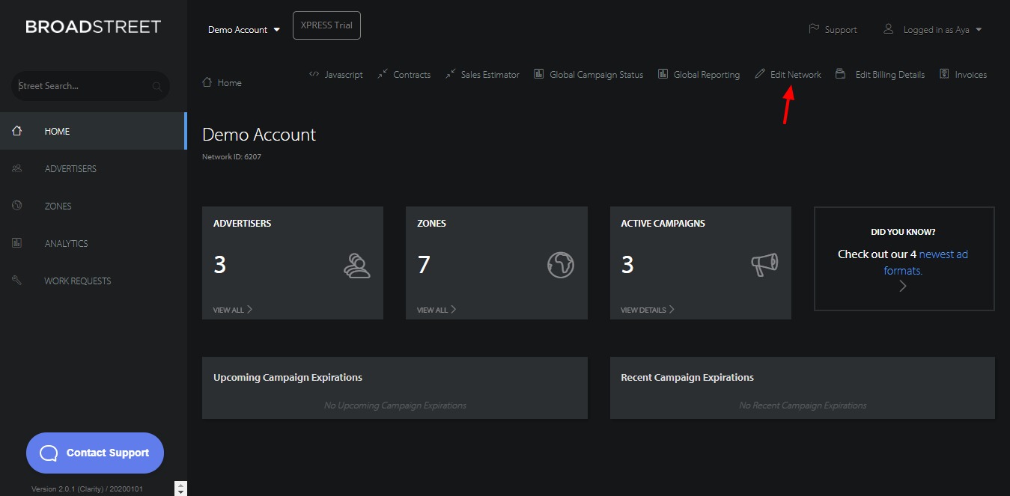Follow the newest ad formats link
Screen dimensions: 1010x496
click(x=926, y=263)
